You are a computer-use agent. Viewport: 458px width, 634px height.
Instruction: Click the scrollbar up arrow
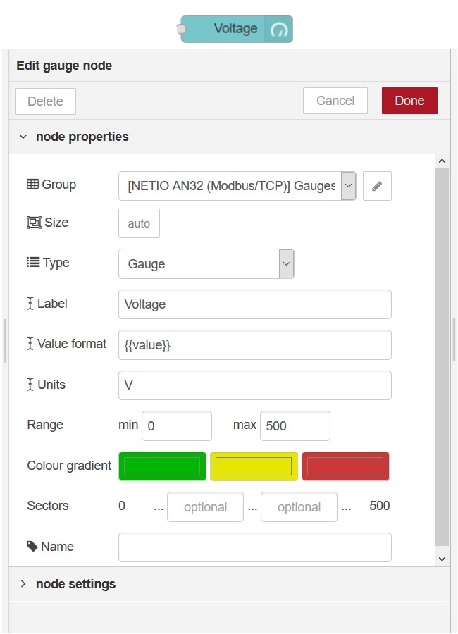pyautogui.click(x=442, y=161)
